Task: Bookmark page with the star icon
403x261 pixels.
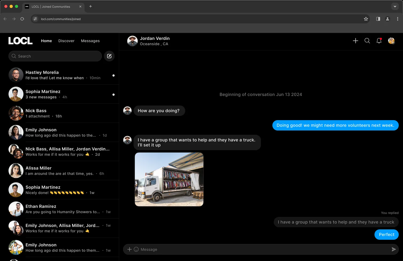Action: (x=366, y=19)
